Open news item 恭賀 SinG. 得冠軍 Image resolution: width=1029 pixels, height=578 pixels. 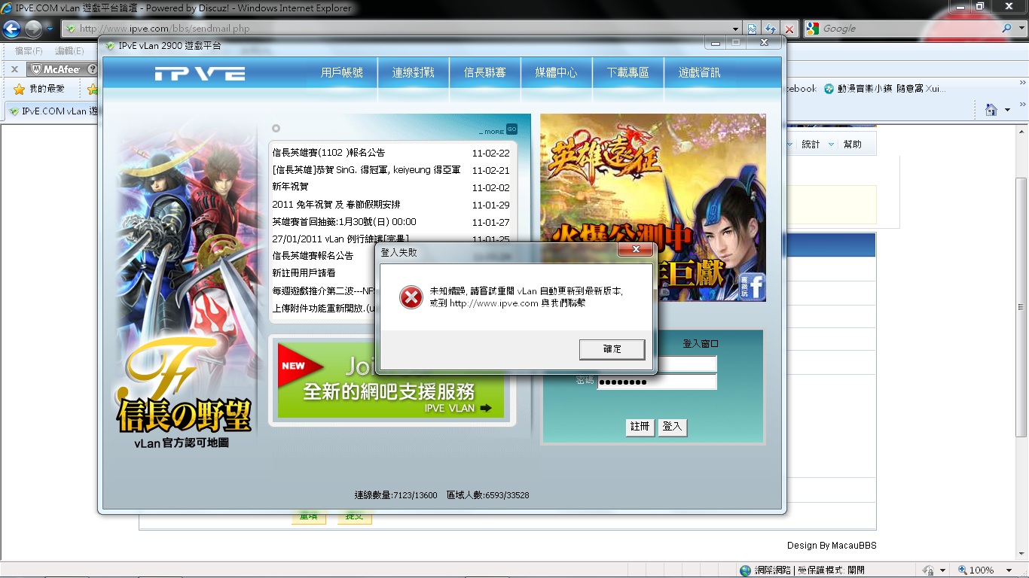(x=366, y=170)
